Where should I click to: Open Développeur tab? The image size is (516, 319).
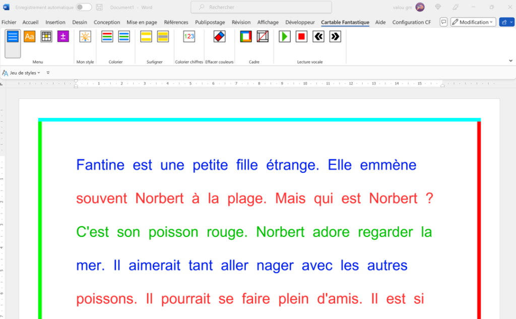[x=300, y=22]
